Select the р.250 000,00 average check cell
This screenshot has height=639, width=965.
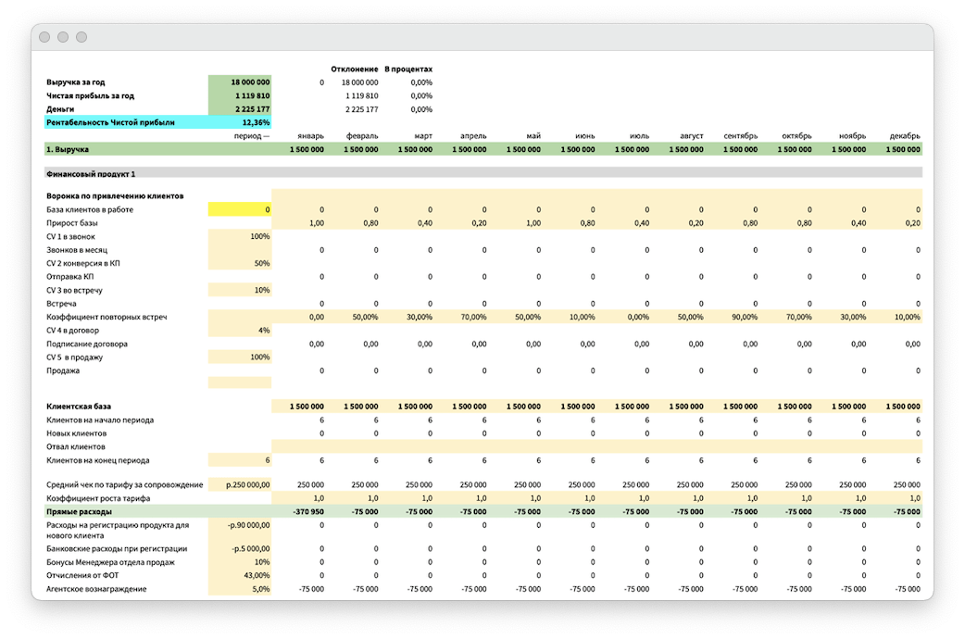point(240,484)
